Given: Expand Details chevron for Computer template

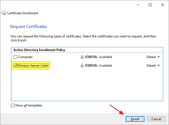Looking at the screenshot, I should pos(158,57).
